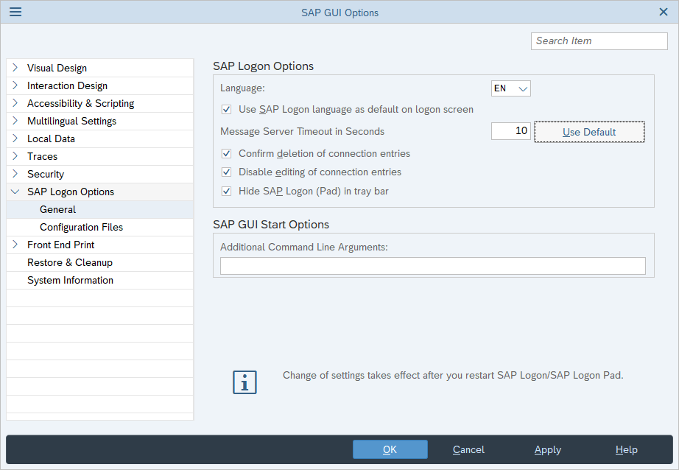Expand the Local Data node
Viewport: 679px width, 470px height.
tap(15, 138)
